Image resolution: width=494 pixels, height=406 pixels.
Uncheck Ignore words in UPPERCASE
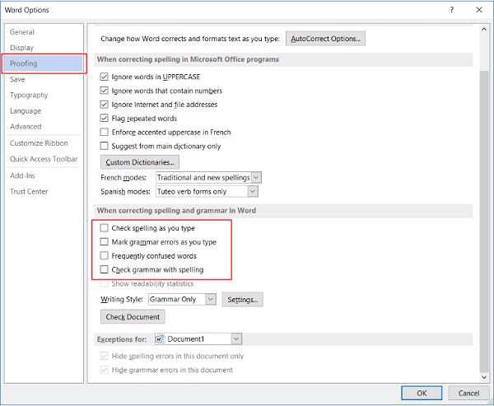(x=104, y=77)
